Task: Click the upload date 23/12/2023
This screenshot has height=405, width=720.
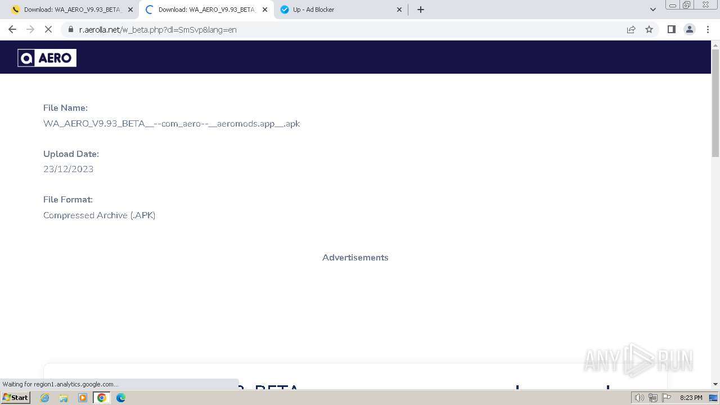Action: pyautogui.click(x=68, y=169)
